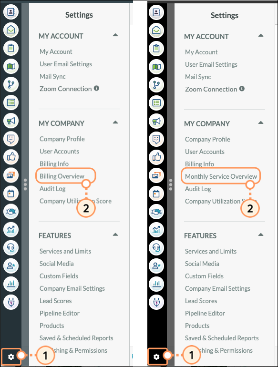The height and width of the screenshot is (367, 278).
Task: Collapse the MY ACCOUNT section in left screenshot
Action: [x=115, y=35]
